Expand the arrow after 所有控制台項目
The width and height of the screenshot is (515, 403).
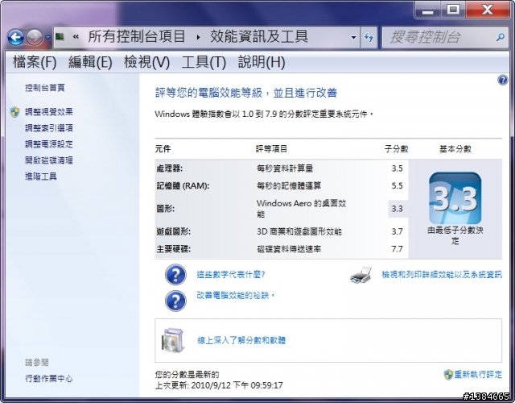198,37
